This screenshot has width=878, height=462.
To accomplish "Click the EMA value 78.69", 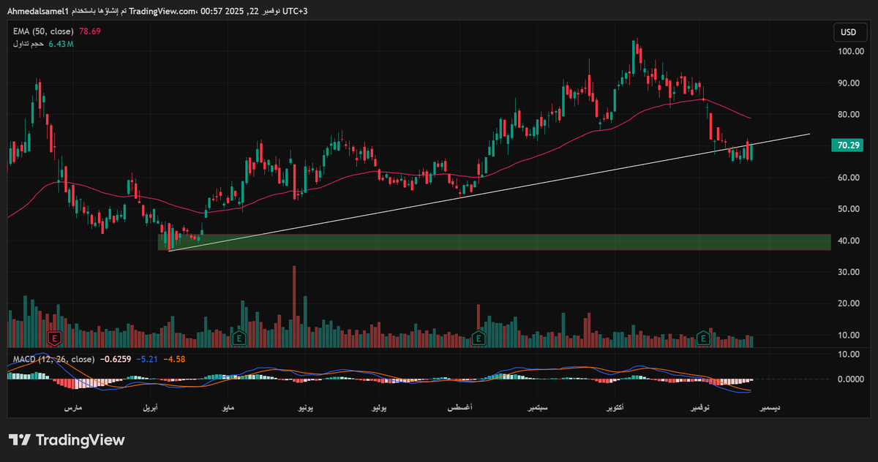I will [x=90, y=31].
